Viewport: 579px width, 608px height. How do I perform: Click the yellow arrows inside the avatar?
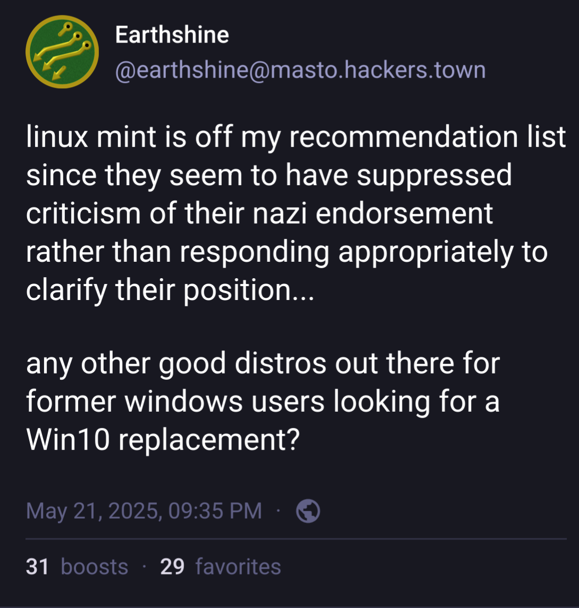click(x=62, y=51)
